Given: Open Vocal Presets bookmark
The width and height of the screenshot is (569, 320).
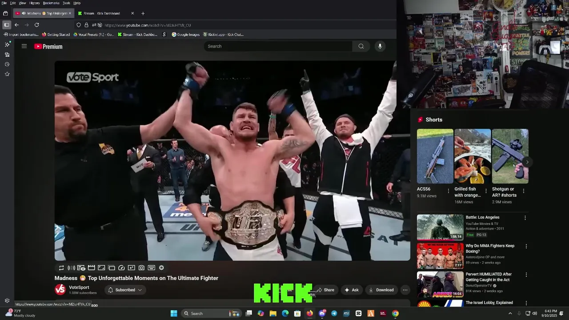Looking at the screenshot, I should 93,35.
